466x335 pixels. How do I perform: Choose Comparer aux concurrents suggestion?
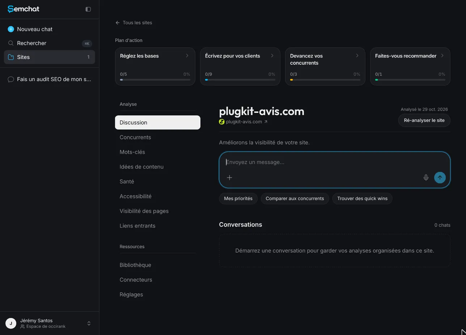click(x=295, y=199)
